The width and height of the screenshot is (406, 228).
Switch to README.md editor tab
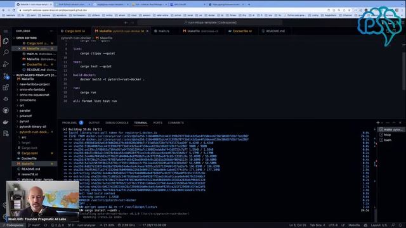(275, 31)
